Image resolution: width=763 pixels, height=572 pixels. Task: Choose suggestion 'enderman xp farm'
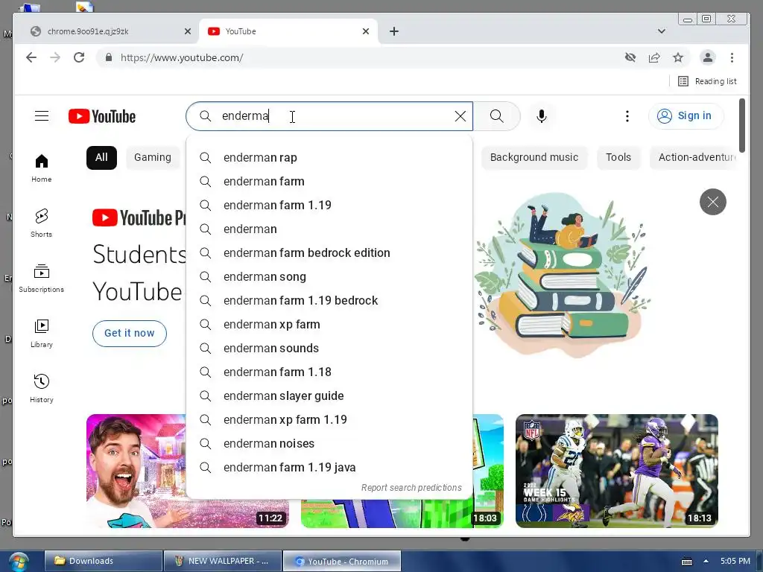pos(329,325)
